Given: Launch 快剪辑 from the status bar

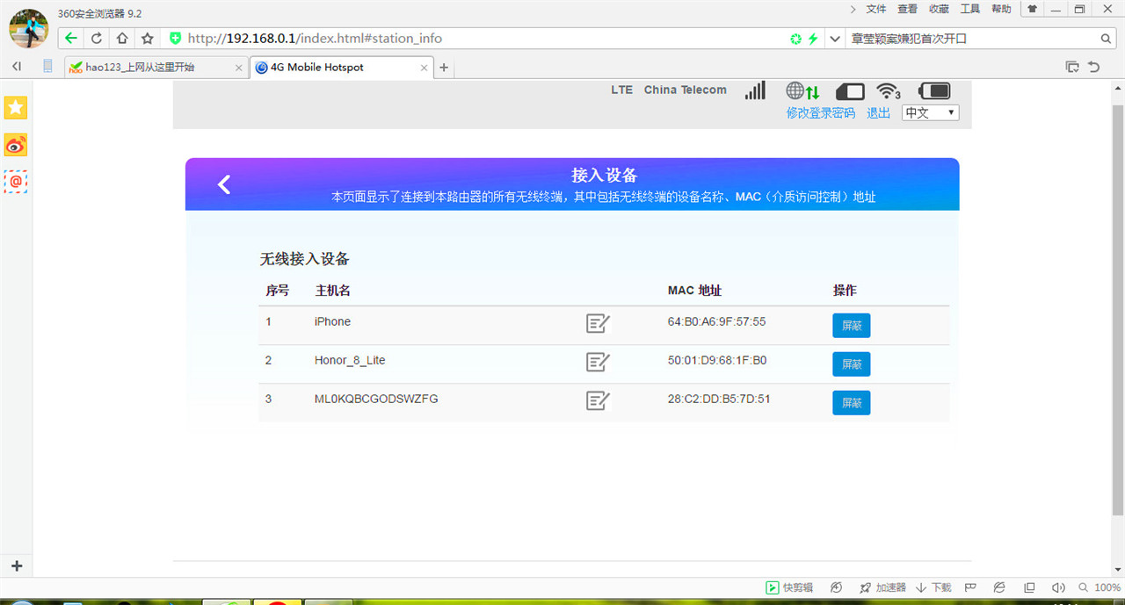Looking at the screenshot, I should 787,587.
